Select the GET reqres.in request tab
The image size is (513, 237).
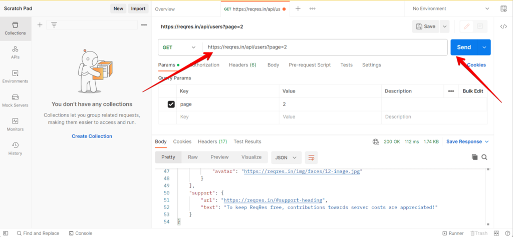(255, 9)
